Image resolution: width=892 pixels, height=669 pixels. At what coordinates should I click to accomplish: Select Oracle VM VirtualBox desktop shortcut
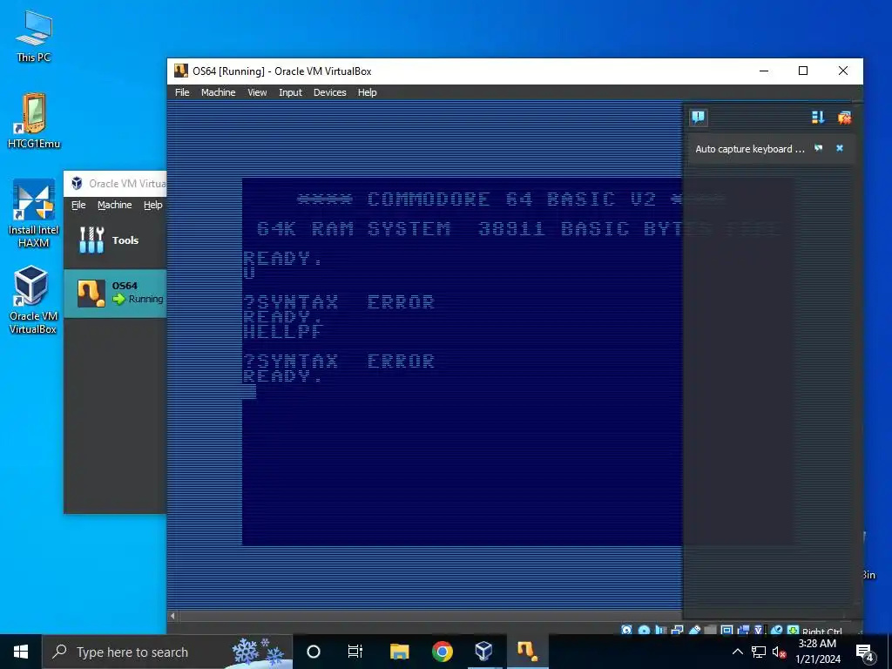(33, 300)
